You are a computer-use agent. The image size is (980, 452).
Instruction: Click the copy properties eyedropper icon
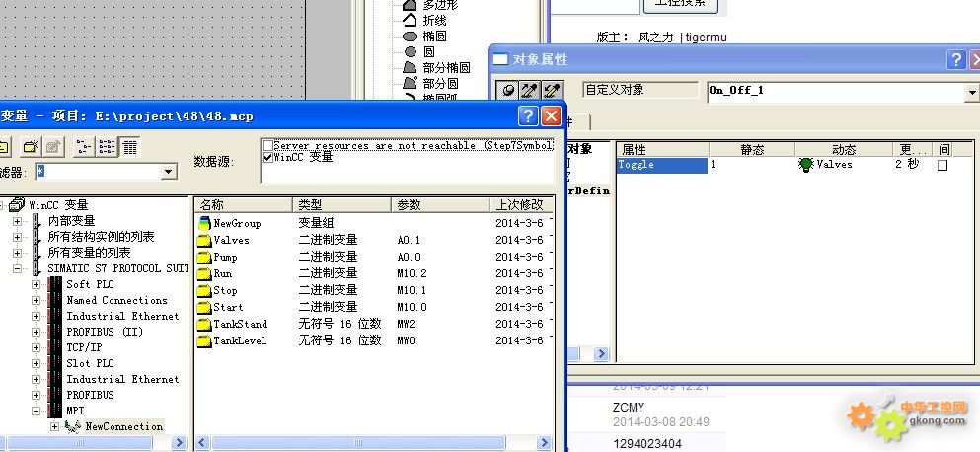click(x=529, y=90)
